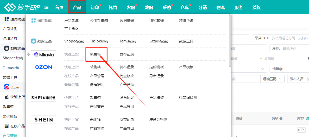
Task: Click 产品采集 in the left sidebar
Action: pos(10,29)
